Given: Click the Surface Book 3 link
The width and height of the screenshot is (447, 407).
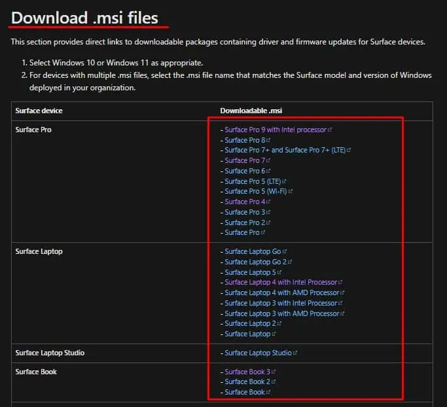Looking at the screenshot, I should point(247,372).
